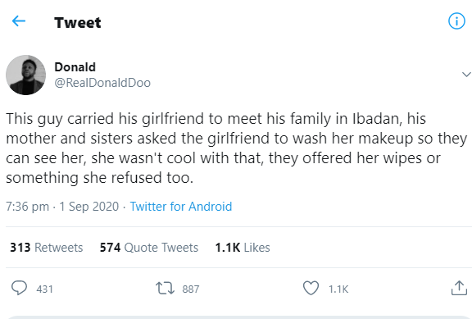472x319 pixels.
Task: Click the 1.1K count beside the heart
Action: [338, 289]
